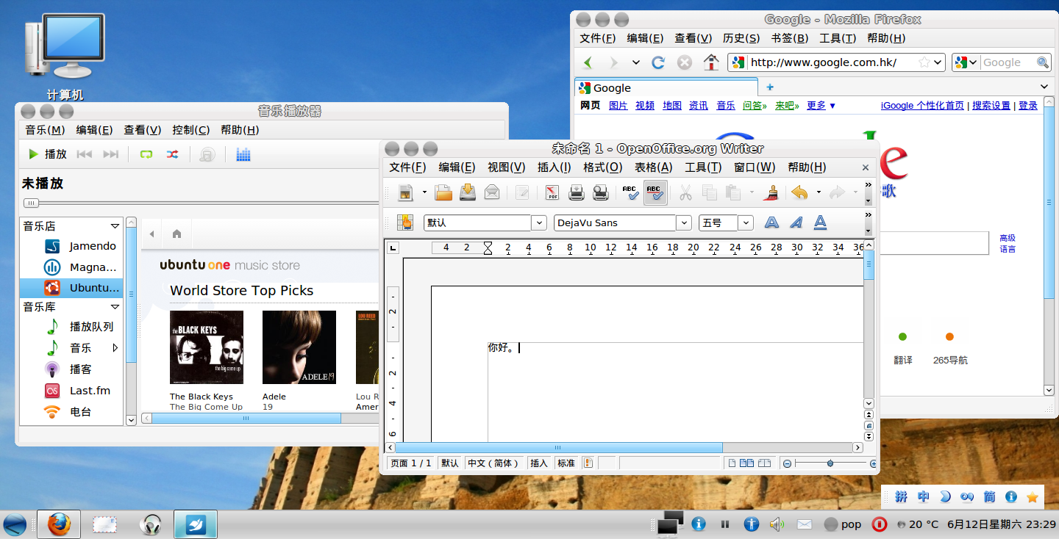Open 历史(S) menu in Firefox
The width and height of the screenshot is (1059, 539).
[x=741, y=38]
